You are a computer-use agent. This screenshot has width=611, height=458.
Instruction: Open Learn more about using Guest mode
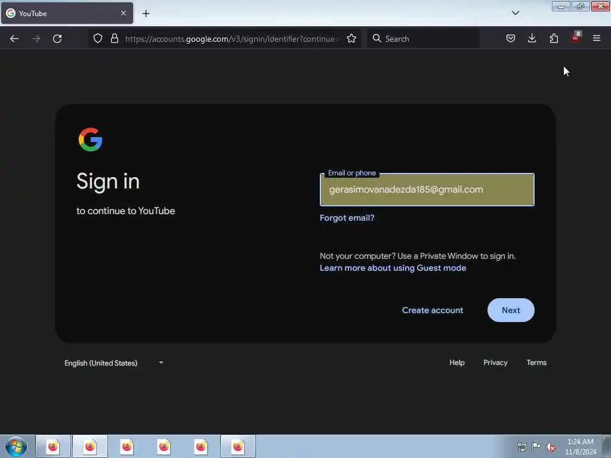tap(393, 268)
